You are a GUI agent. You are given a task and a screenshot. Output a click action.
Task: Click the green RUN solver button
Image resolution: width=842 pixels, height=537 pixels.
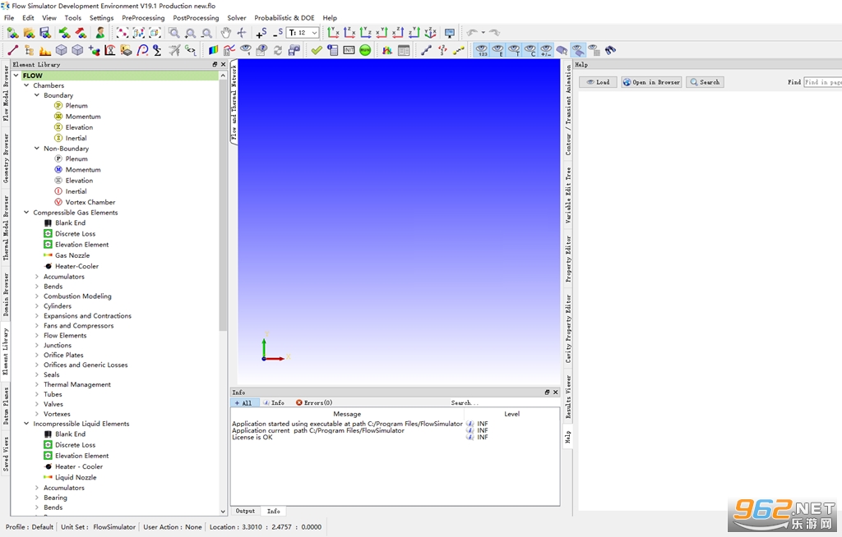[x=365, y=50]
